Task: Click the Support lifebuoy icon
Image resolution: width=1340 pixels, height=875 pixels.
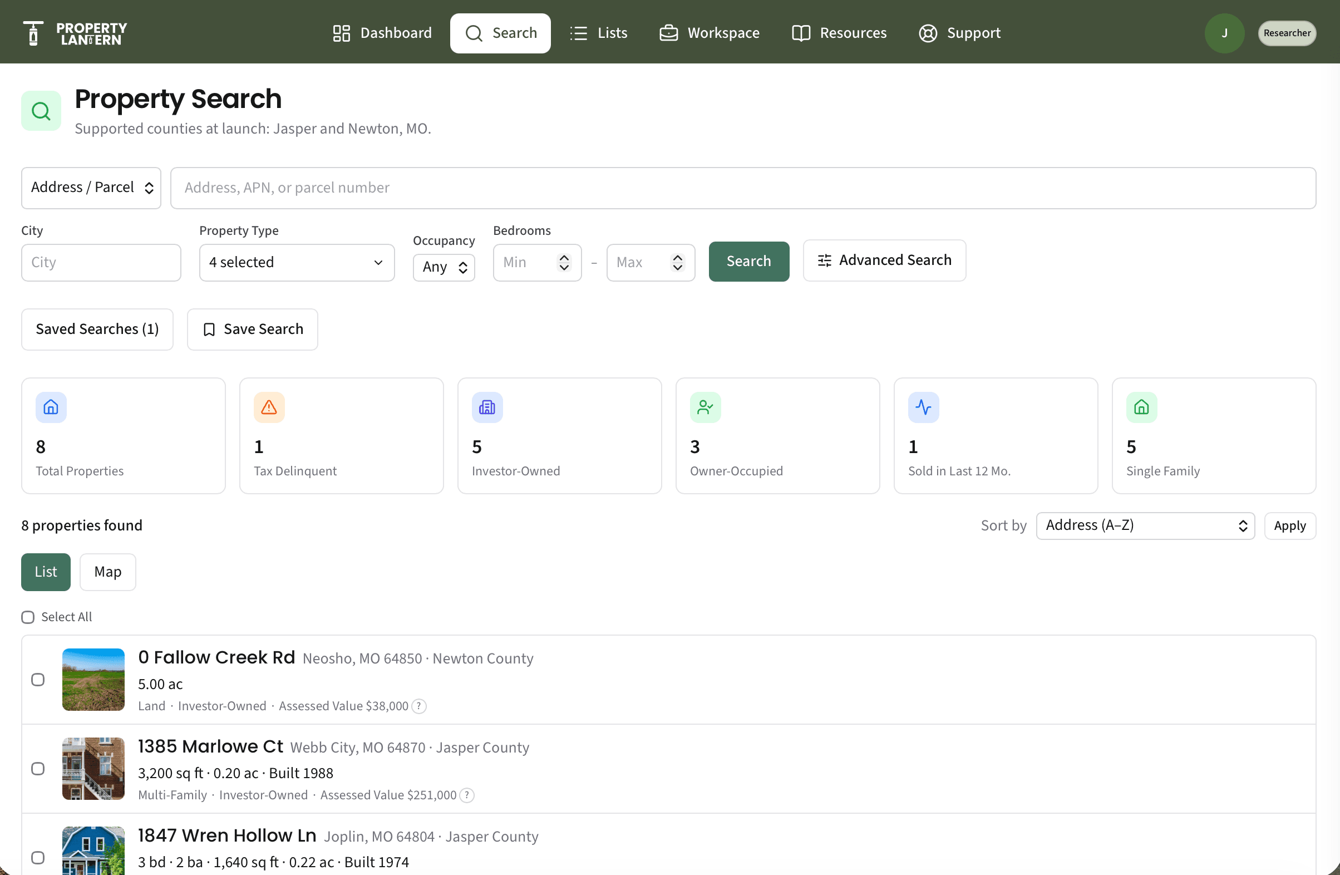Action: [x=928, y=33]
